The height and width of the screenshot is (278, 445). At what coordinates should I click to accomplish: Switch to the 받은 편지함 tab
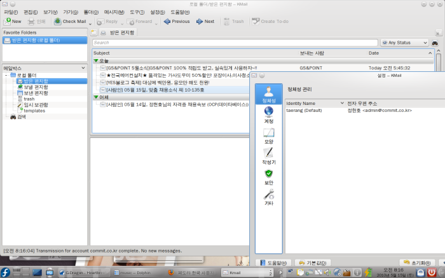point(118,32)
